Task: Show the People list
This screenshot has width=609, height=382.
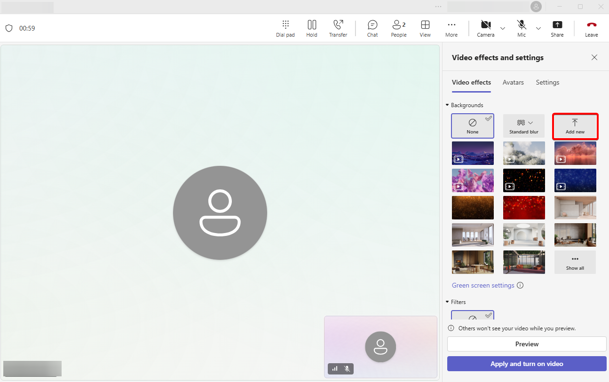Action: click(398, 28)
